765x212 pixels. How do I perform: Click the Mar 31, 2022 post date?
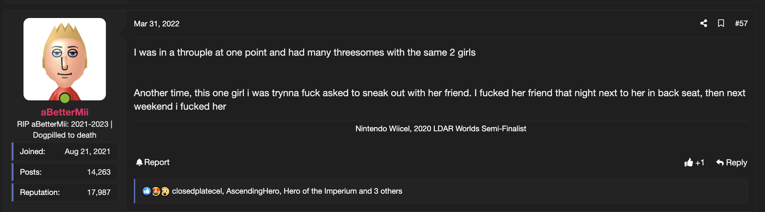tap(156, 24)
